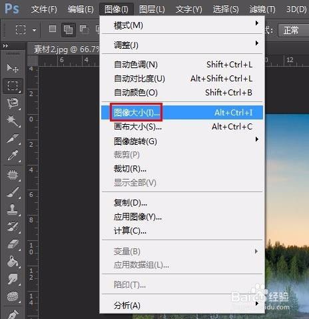The height and width of the screenshot is (319, 309).
Task: Open the 3D(D) menu
Action: 296,9
